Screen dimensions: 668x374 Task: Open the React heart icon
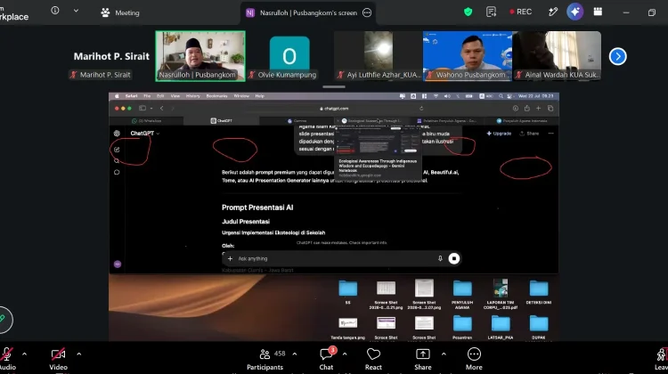tap(373, 359)
